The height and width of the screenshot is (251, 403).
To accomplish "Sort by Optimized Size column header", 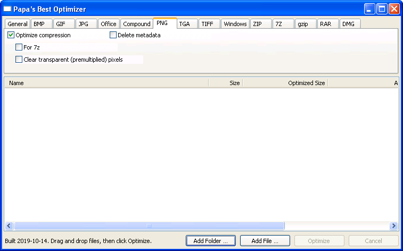I will (285, 83).
